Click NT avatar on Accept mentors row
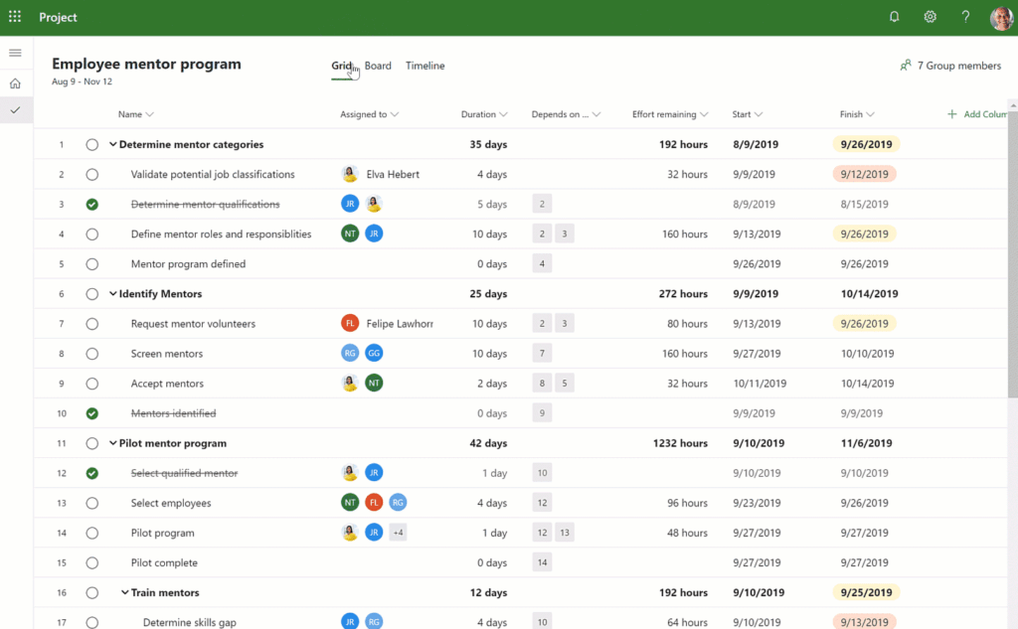Screen dimensions: 1018x629 tap(374, 383)
